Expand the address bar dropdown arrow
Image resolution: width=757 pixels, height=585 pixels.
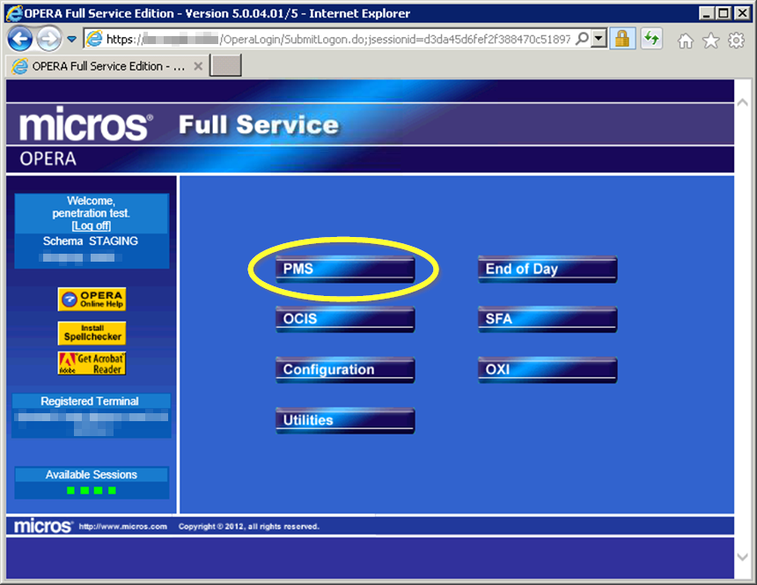coord(599,39)
